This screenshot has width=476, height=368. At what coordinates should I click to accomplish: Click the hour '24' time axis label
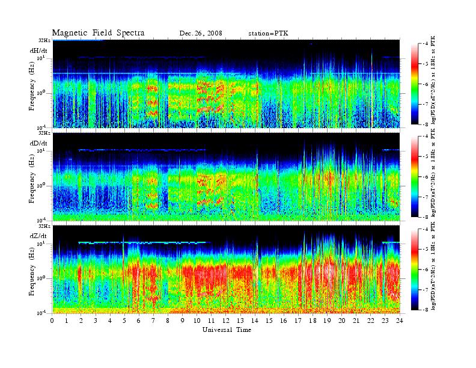click(400, 320)
